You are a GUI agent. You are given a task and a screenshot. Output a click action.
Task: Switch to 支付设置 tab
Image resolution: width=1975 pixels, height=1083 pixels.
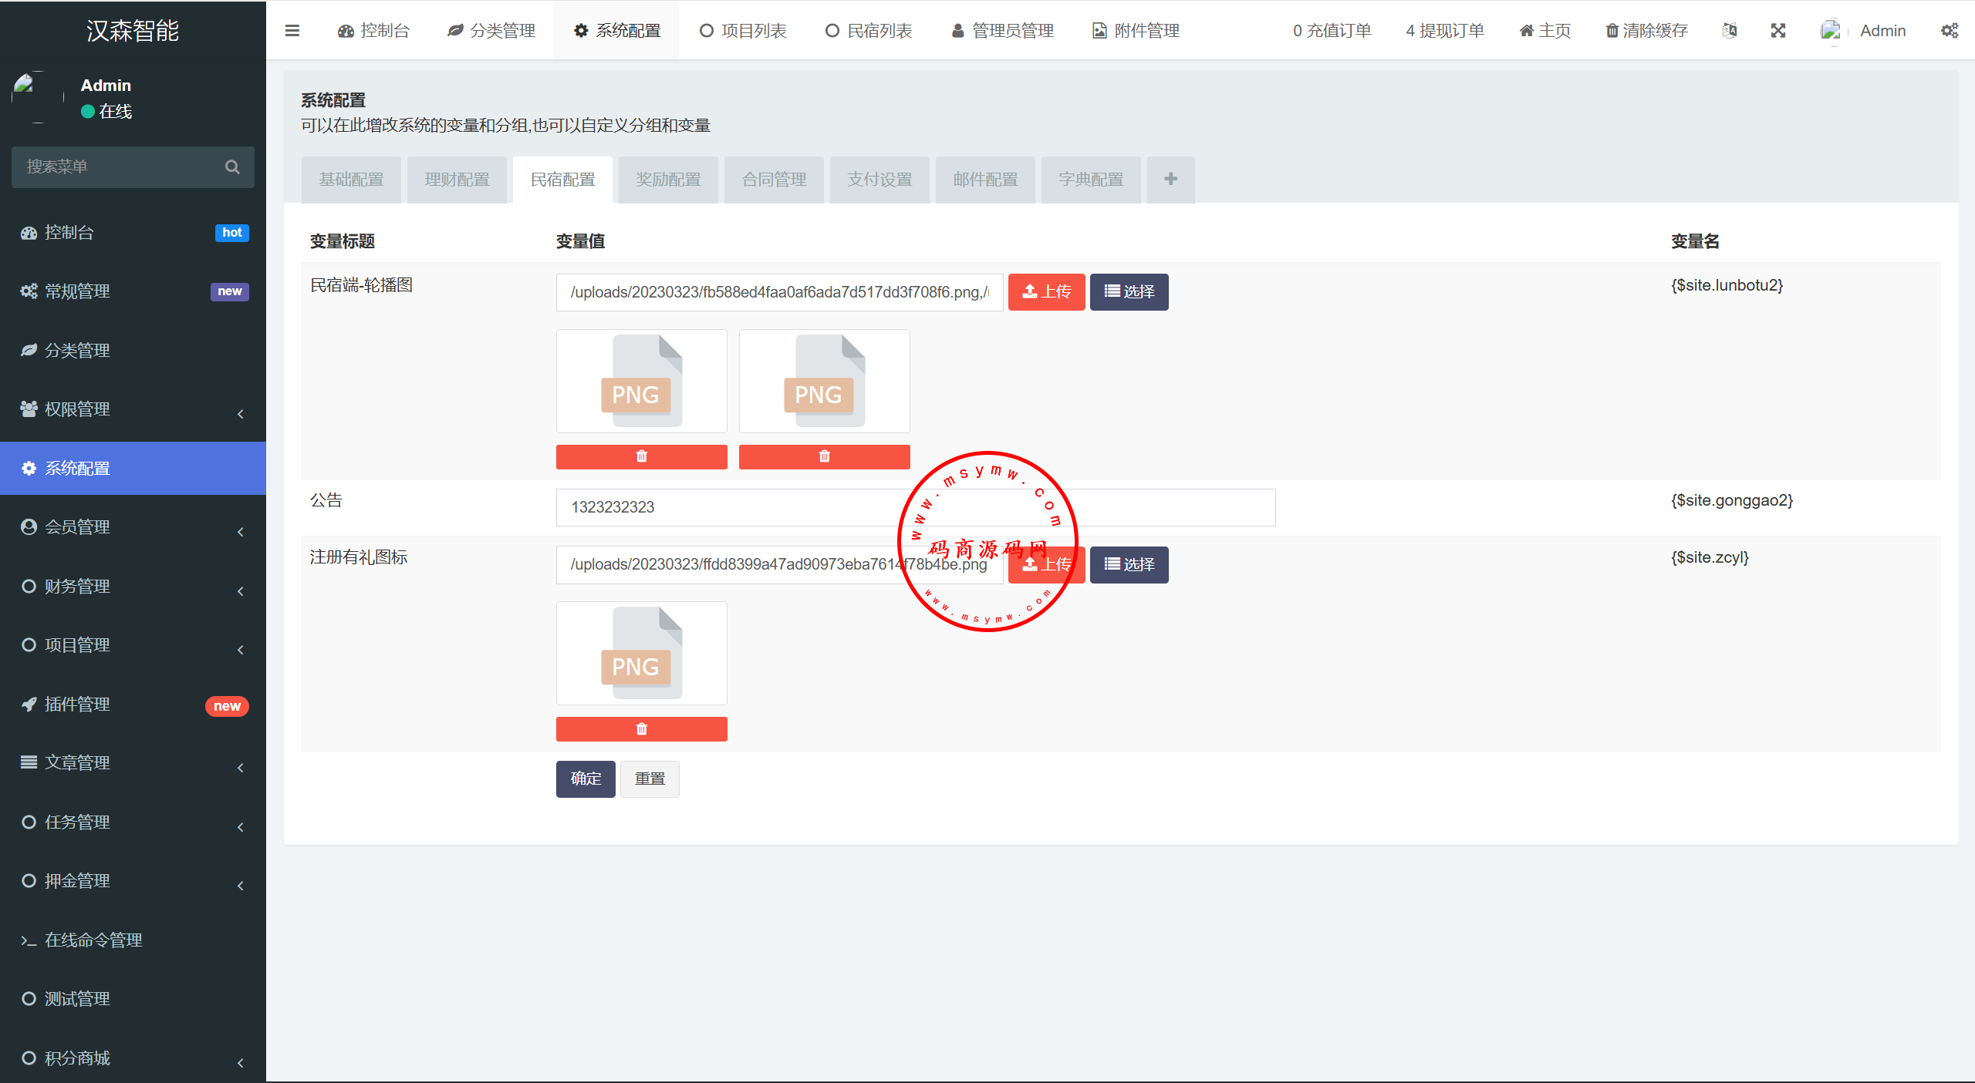pyautogui.click(x=879, y=180)
